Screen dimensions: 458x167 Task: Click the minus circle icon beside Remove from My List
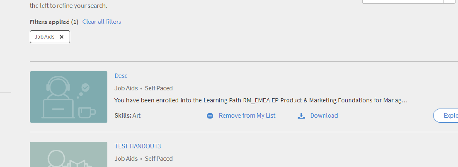tap(210, 116)
